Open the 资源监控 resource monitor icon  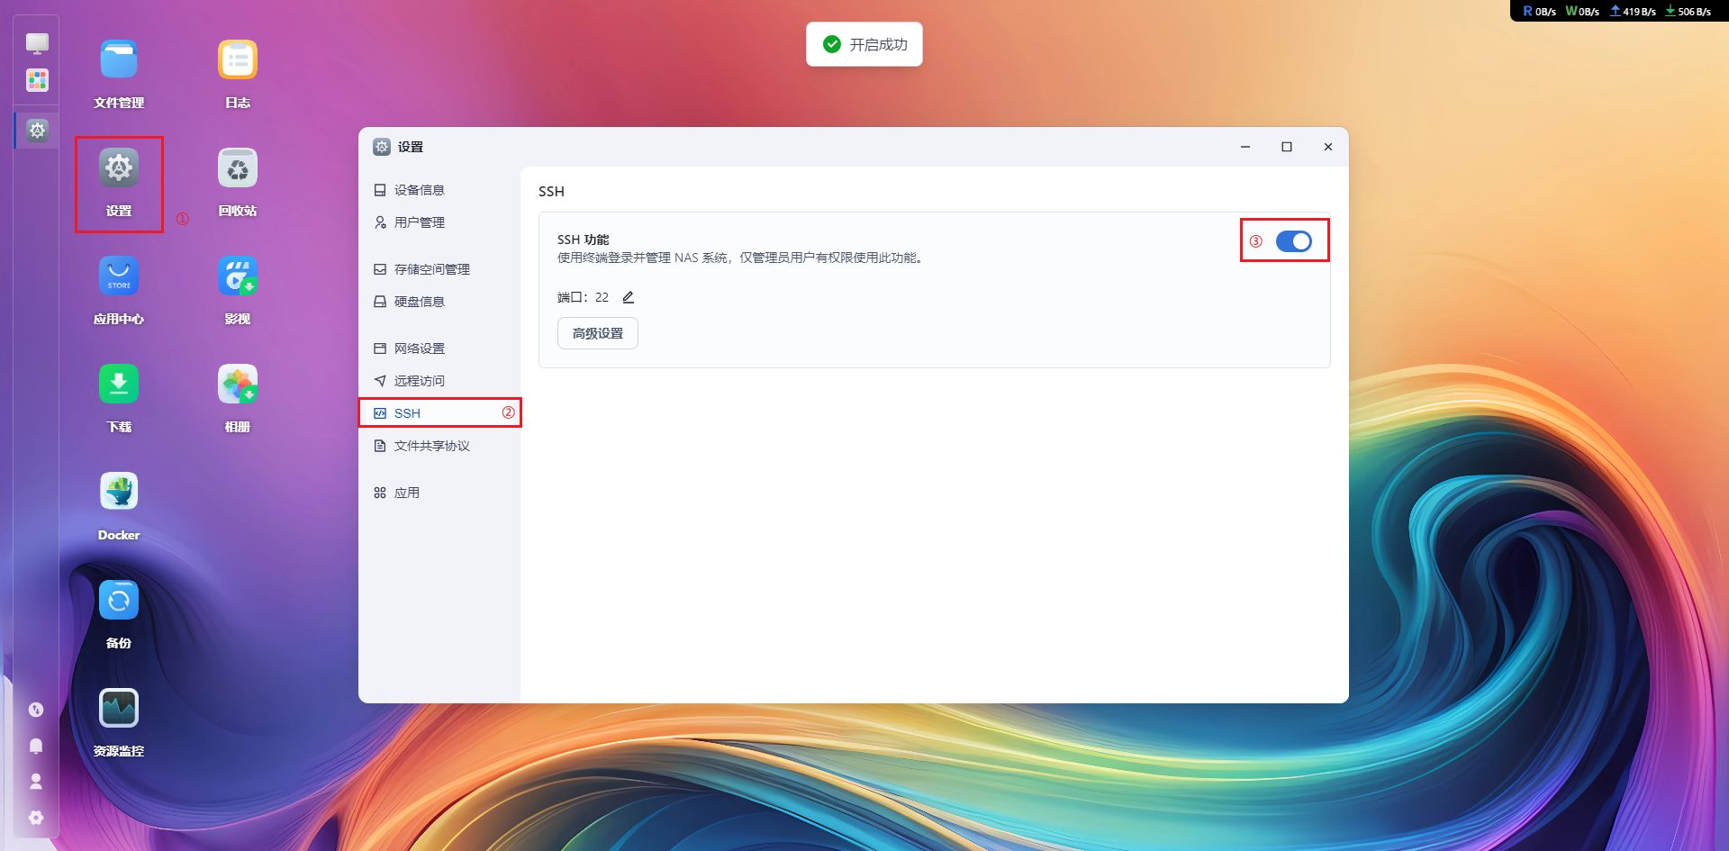pos(119,709)
